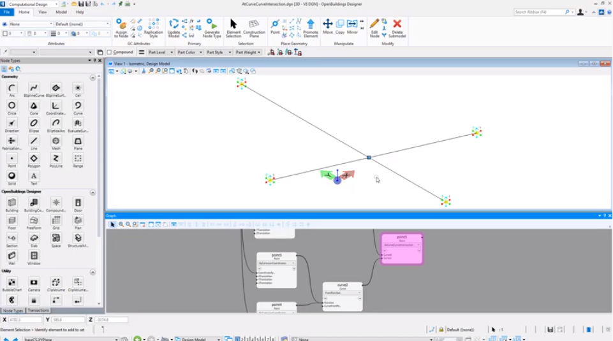Switch to the Transactions tab

tap(38, 310)
